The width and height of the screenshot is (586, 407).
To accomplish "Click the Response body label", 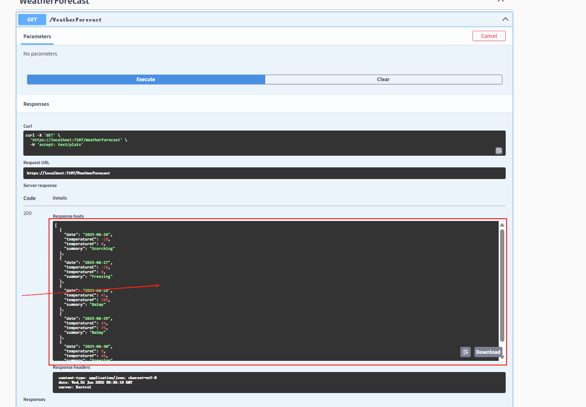I will coord(68,216).
